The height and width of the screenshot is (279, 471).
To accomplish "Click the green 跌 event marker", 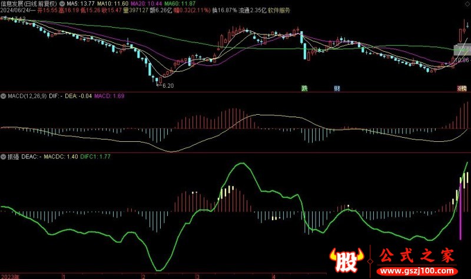I will (x=304, y=88).
